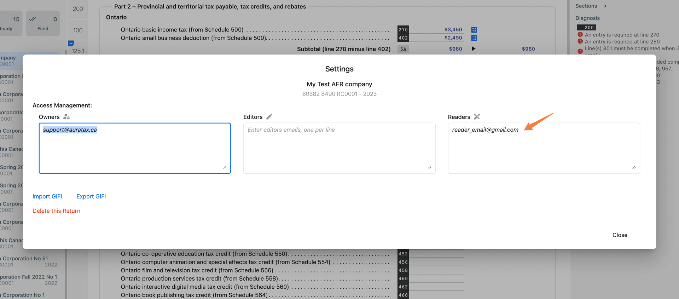This screenshot has height=299, width=679.
Task: Click the double-checkmark icon on Filed card
Action: [33, 19]
